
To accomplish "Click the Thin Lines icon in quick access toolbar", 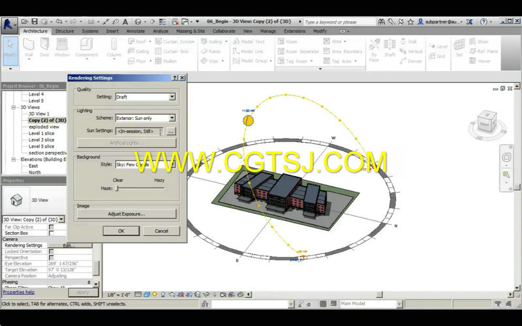I will (x=162, y=22).
